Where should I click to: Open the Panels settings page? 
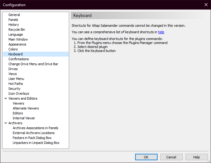coord(13,20)
